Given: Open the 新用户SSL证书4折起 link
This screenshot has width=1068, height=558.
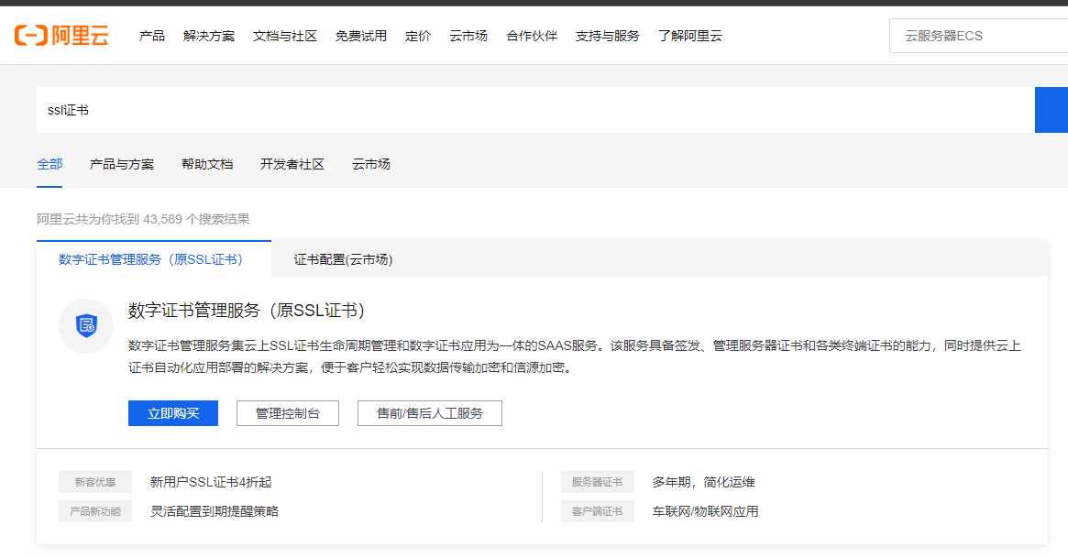Looking at the screenshot, I should click(x=211, y=482).
